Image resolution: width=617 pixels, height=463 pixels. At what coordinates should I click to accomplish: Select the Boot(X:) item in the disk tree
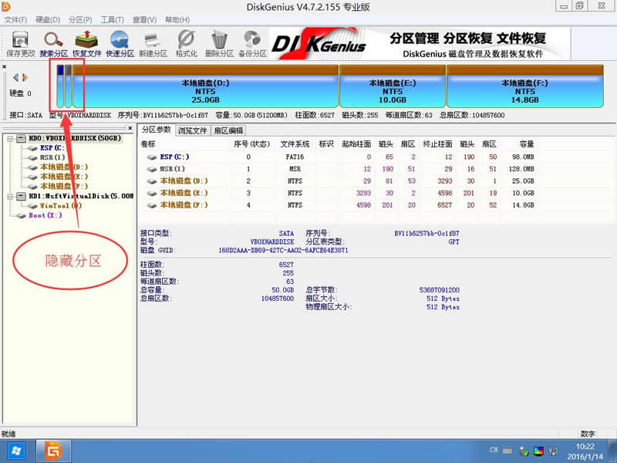pyautogui.click(x=45, y=215)
